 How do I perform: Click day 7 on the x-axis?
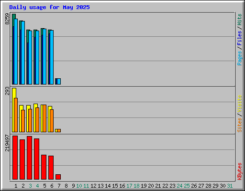(x=59, y=186)
